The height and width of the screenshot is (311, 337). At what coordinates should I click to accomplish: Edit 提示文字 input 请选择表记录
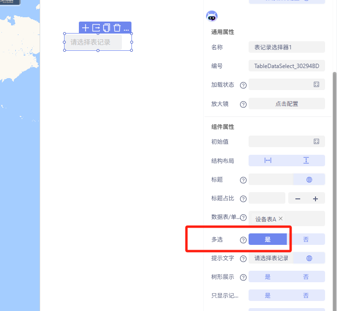[x=271, y=258]
